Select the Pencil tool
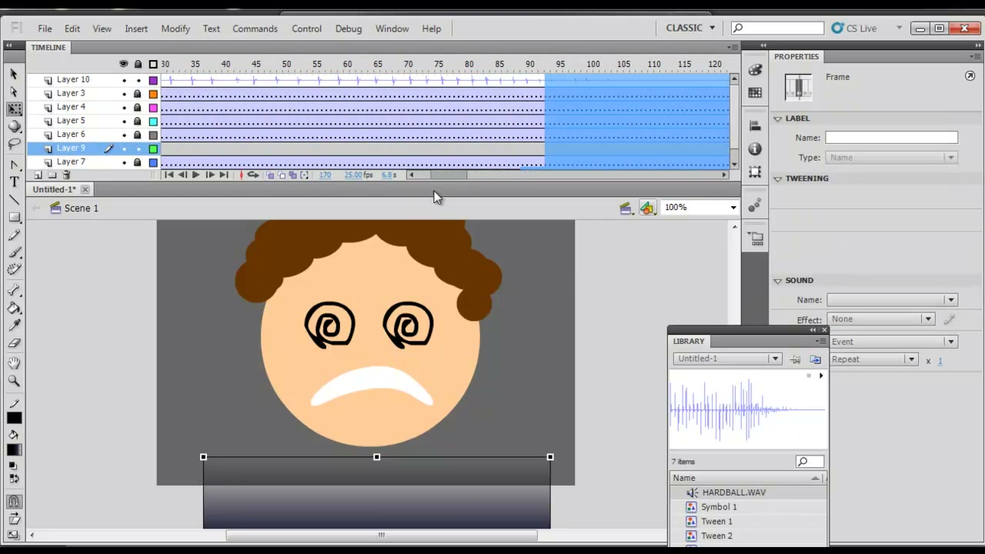 pyautogui.click(x=14, y=235)
